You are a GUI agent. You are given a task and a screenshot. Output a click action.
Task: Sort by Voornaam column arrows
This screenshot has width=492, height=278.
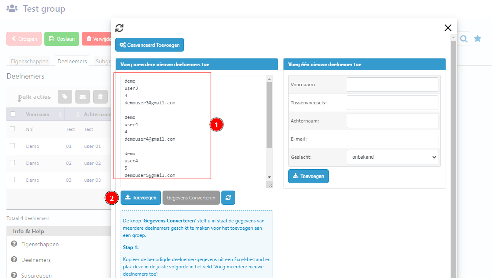[x=60, y=114]
